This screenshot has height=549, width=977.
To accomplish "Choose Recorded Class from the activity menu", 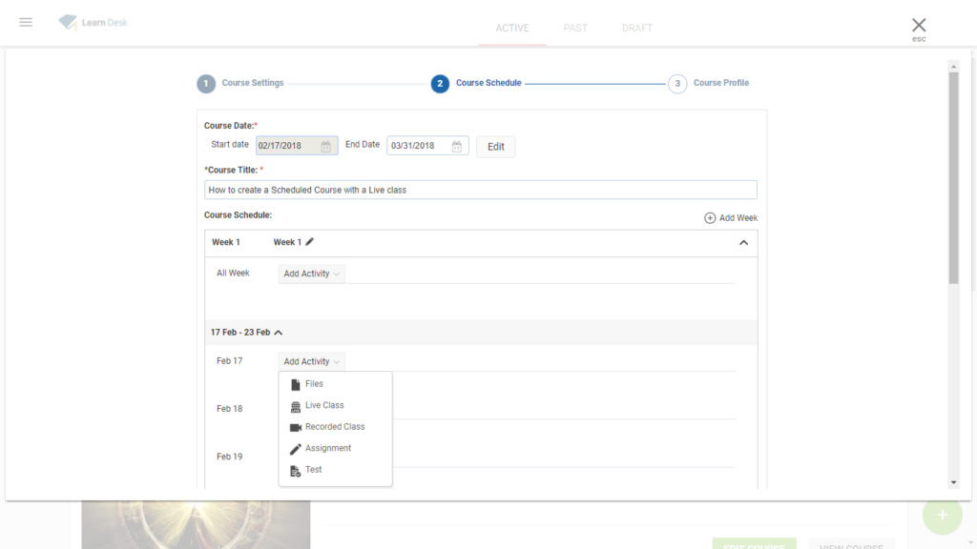I will [334, 427].
